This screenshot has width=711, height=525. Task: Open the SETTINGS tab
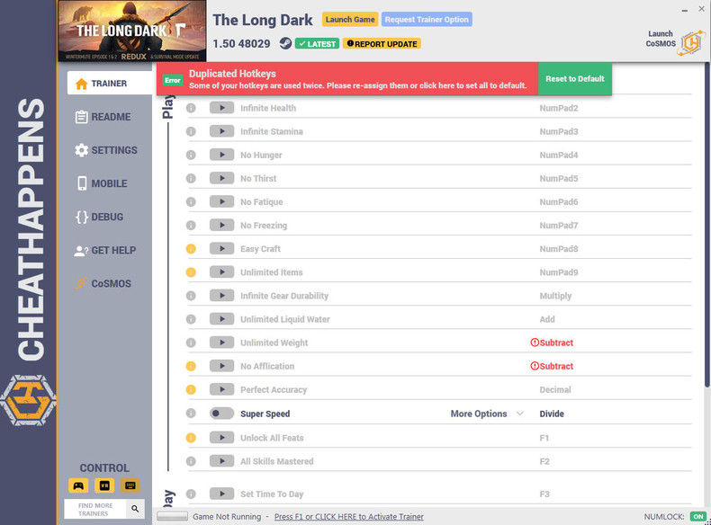coord(106,150)
